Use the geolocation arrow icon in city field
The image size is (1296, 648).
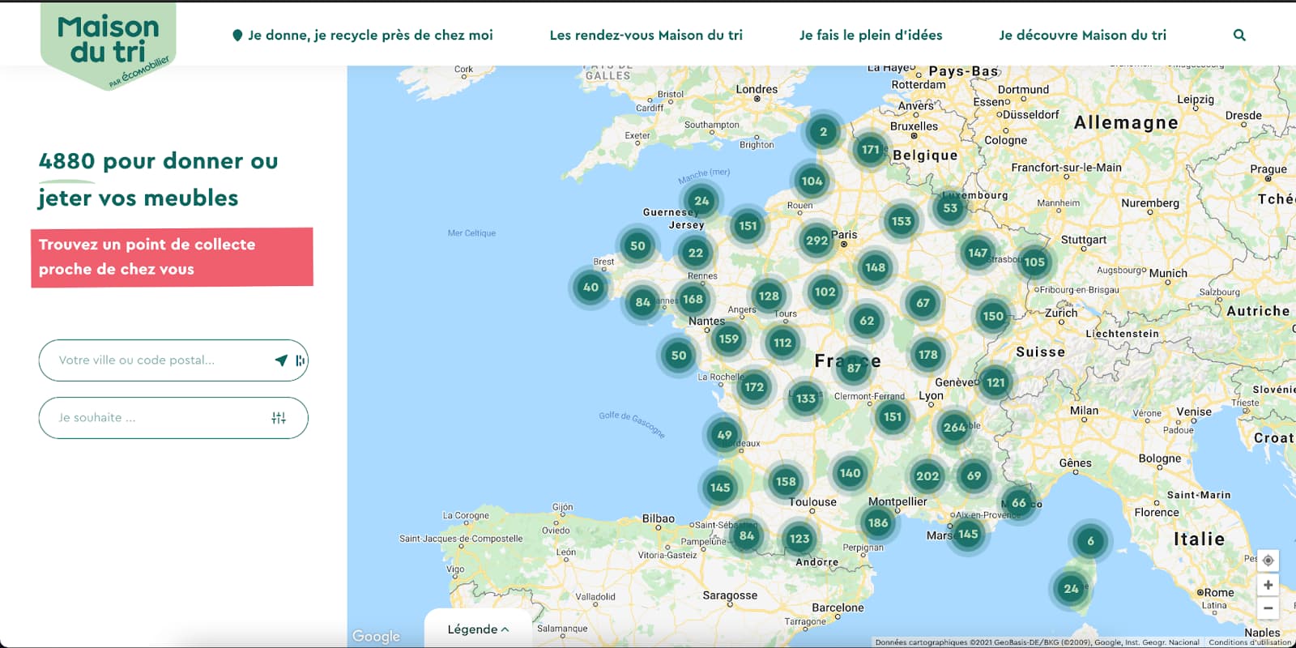(281, 360)
